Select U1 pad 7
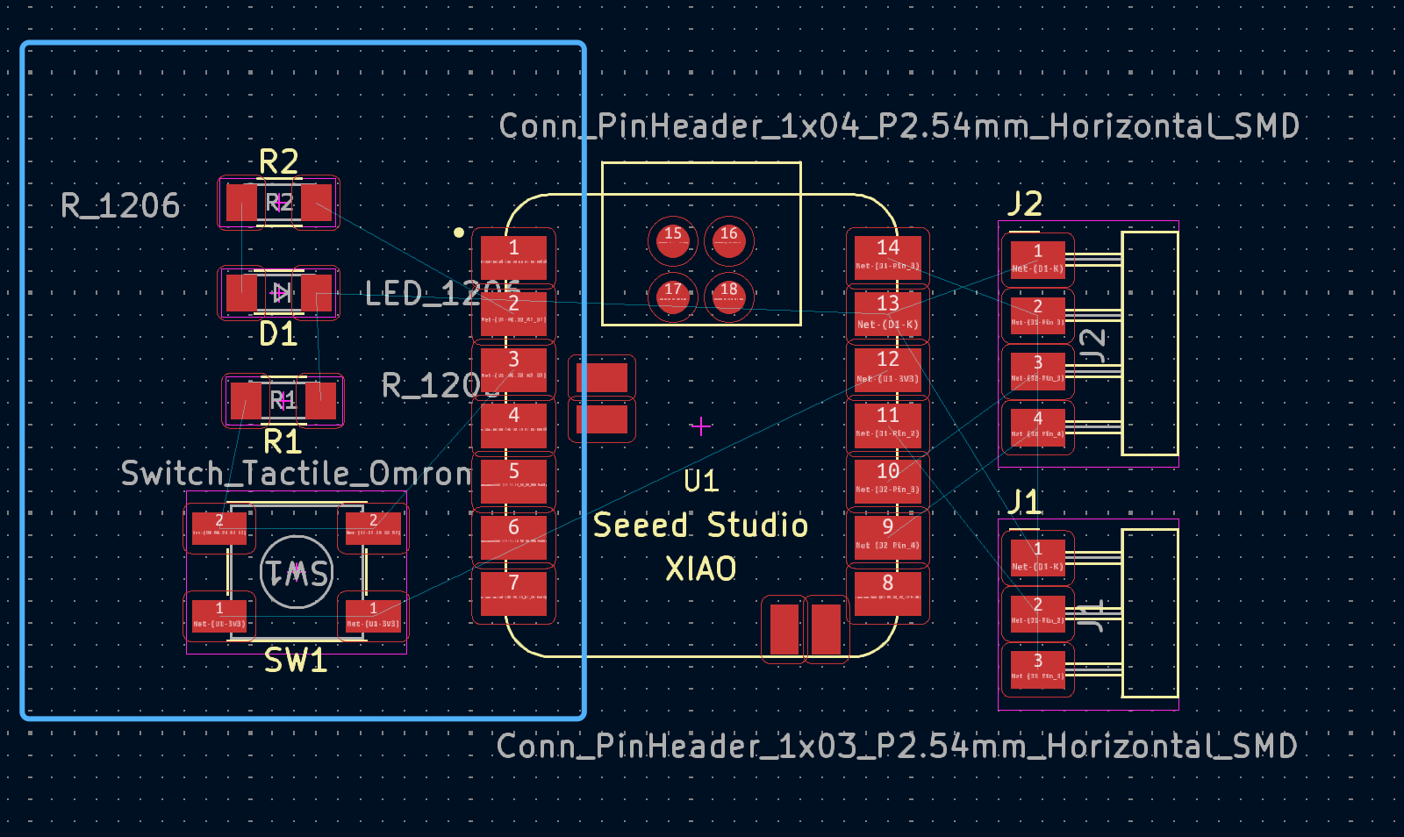The height and width of the screenshot is (837, 1404). (x=513, y=592)
